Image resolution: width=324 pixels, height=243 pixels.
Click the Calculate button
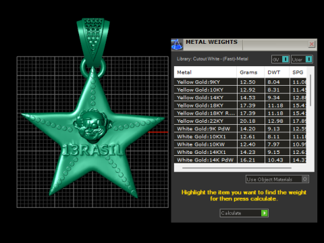244,213
